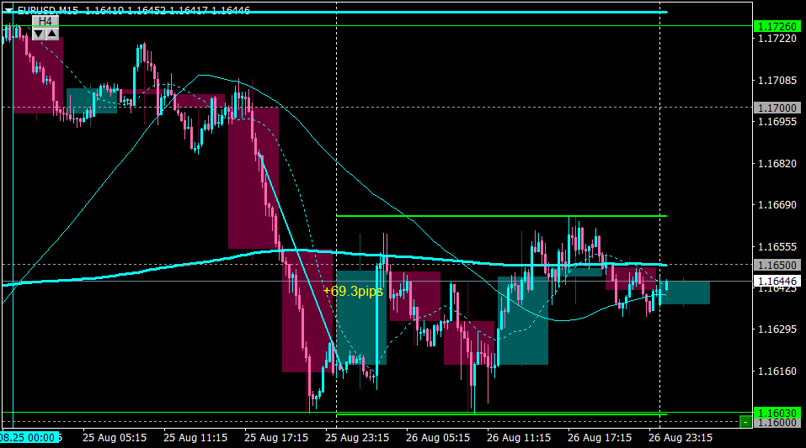This screenshot has width=806, height=448.
Task: Click the gray 1.16500 level label
Action: (777, 266)
